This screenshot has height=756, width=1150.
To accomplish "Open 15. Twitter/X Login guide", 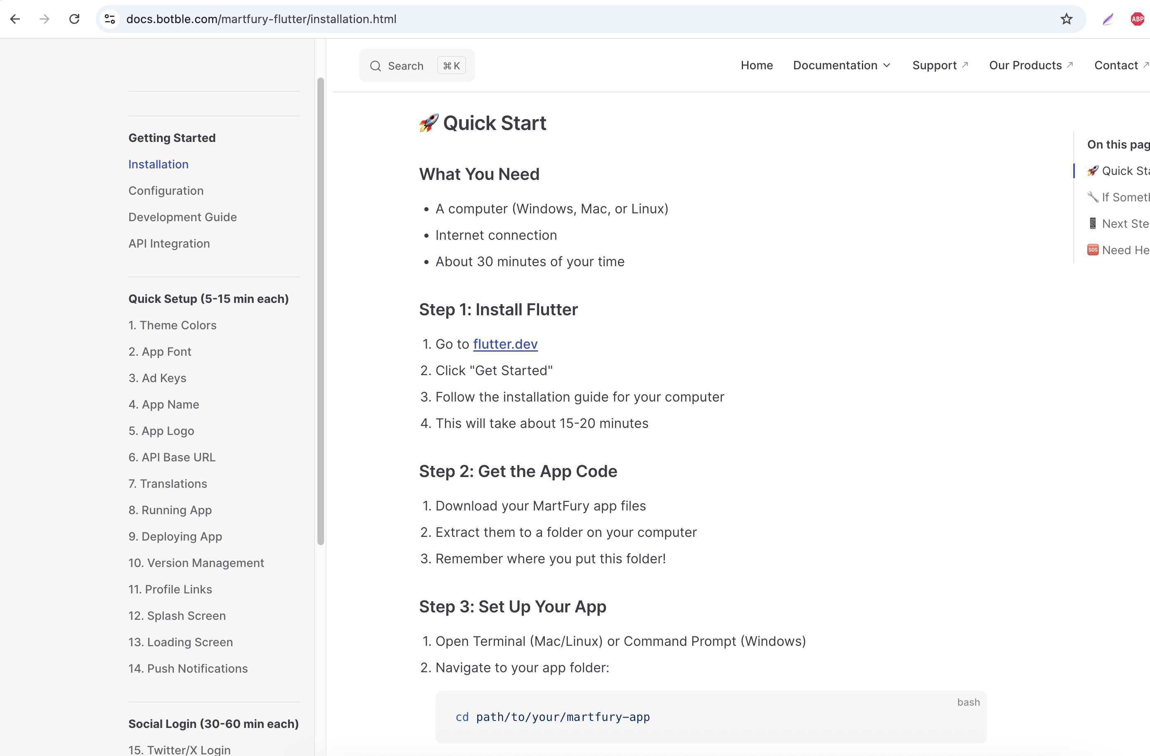I will coord(179,749).
